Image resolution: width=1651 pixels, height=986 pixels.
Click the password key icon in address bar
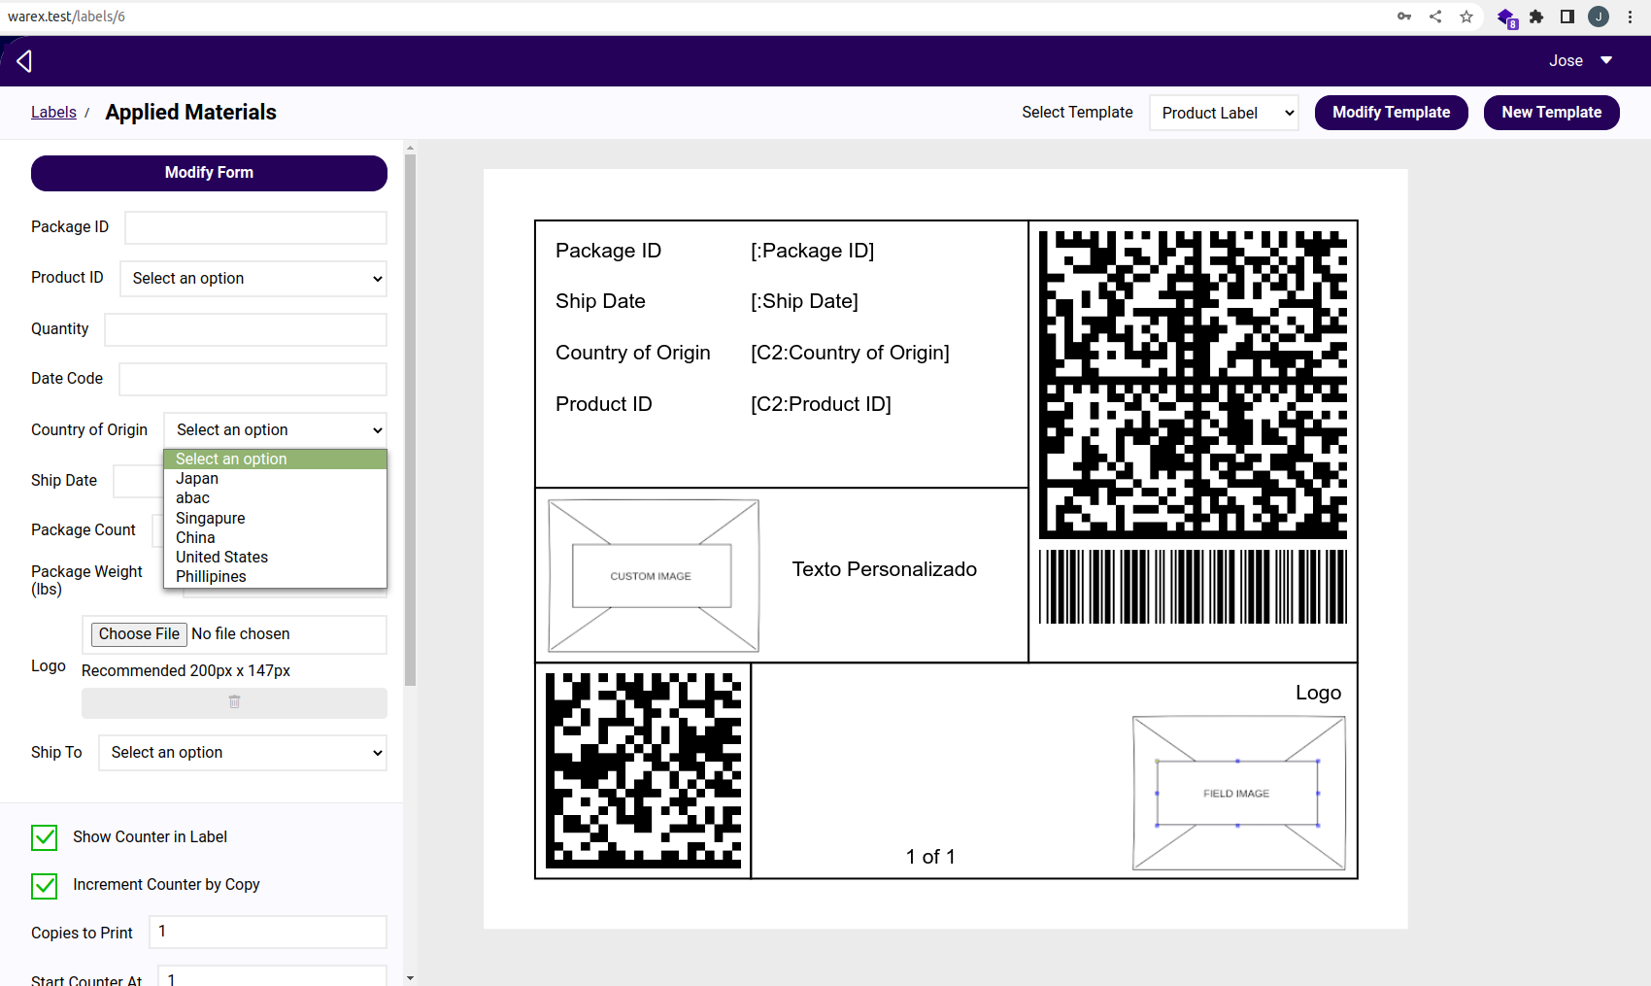click(1404, 17)
